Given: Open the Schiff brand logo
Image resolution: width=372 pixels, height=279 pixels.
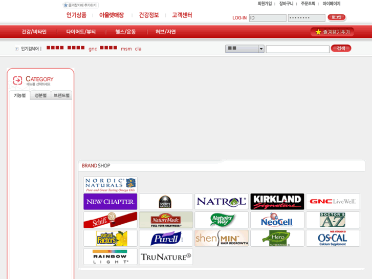Looking at the screenshot, I should [111, 220].
